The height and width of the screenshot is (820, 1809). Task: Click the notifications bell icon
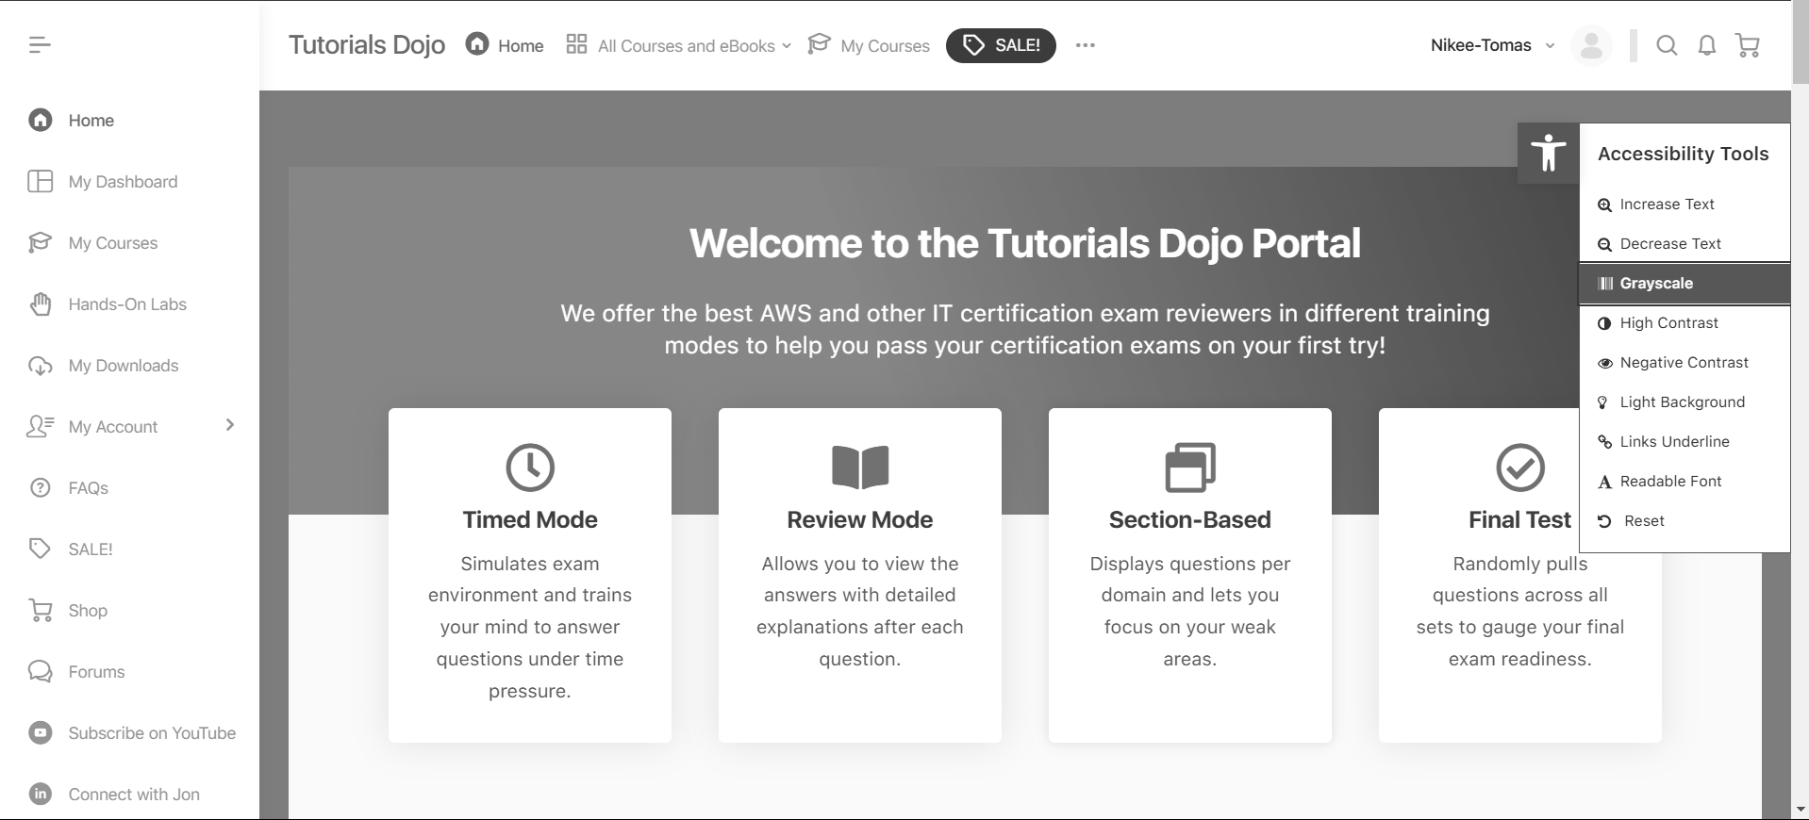point(1706,45)
